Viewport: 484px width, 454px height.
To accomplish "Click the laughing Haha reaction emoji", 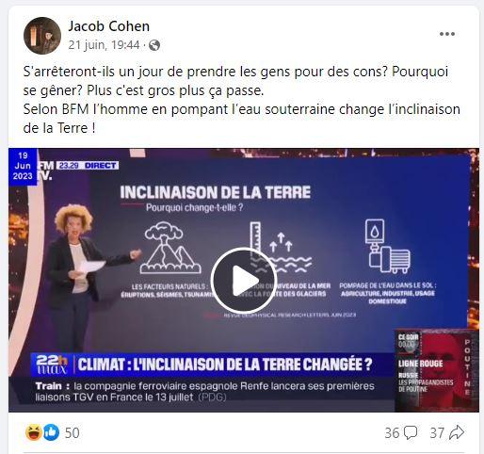I will point(33,432).
